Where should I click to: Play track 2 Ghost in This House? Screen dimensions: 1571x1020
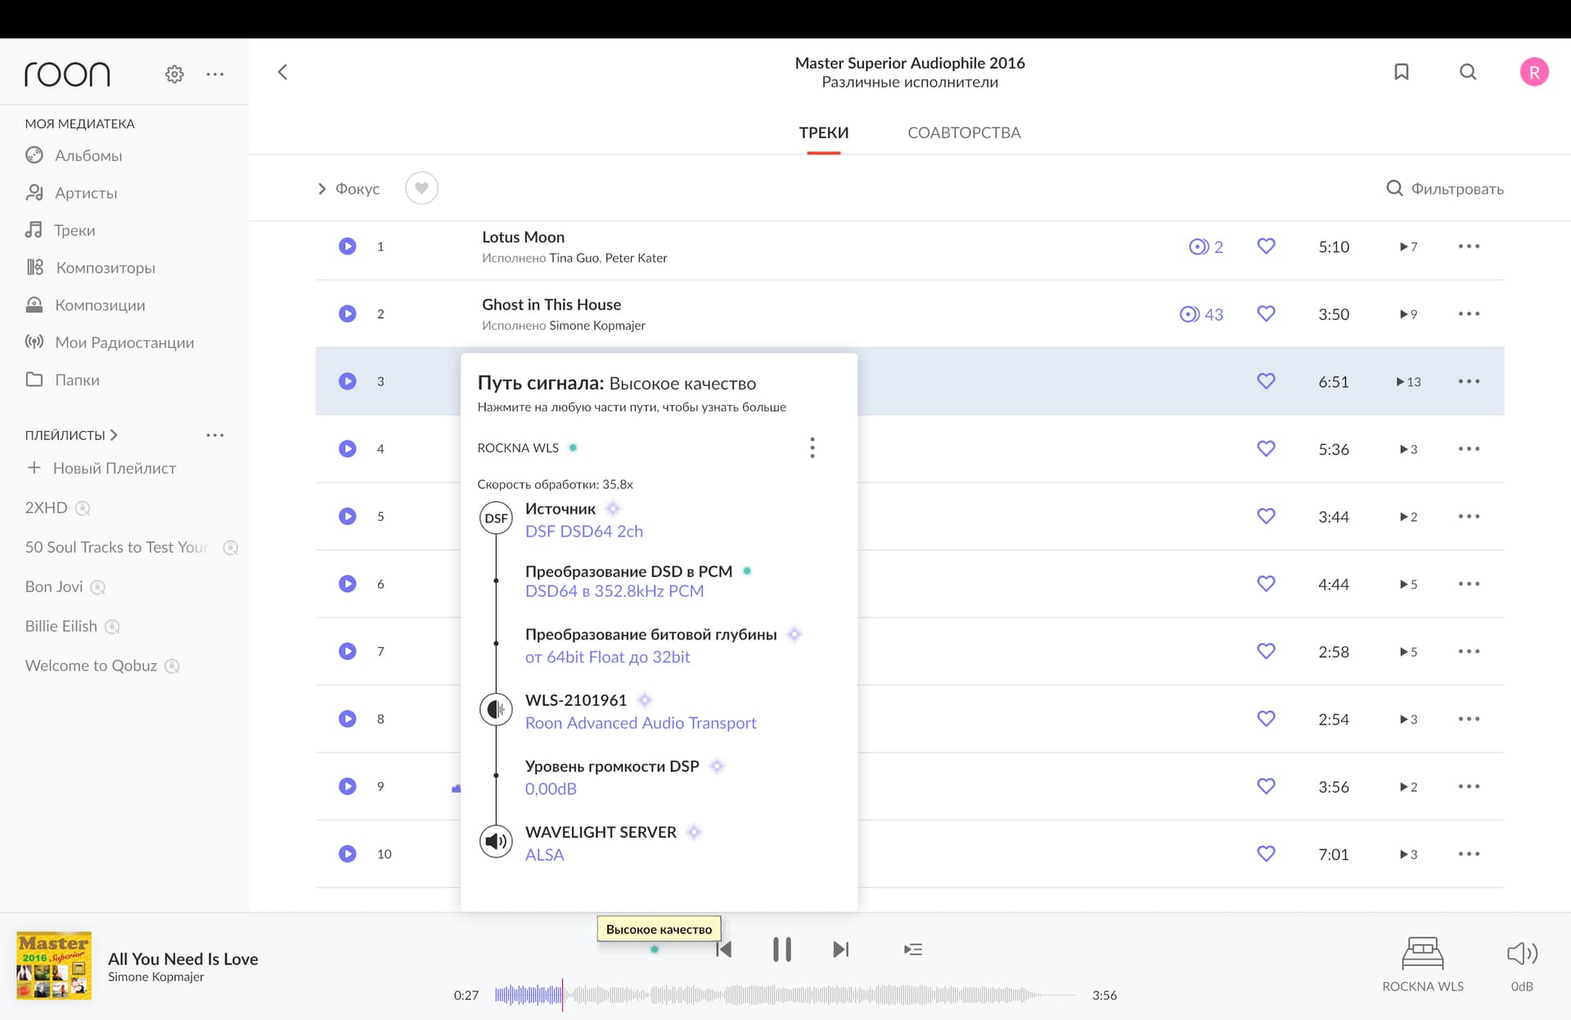click(x=348, y=314)
